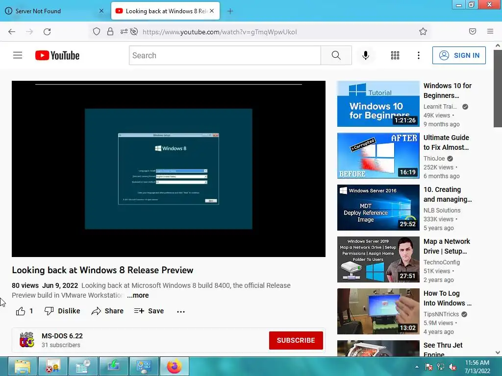The image size is (502, 376).
Task: Click the 'See Thru Jet Engine' title
Action: pyautogui.click(x=443, y=349)
